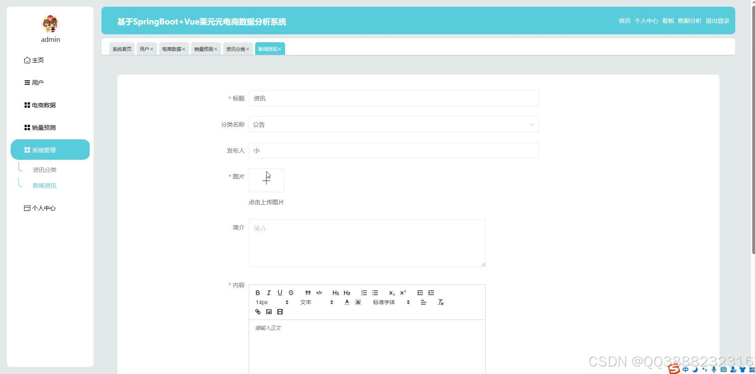Insert a blockquote in the editor
This screenshot has height=374, width=755.
click(308, 293)
